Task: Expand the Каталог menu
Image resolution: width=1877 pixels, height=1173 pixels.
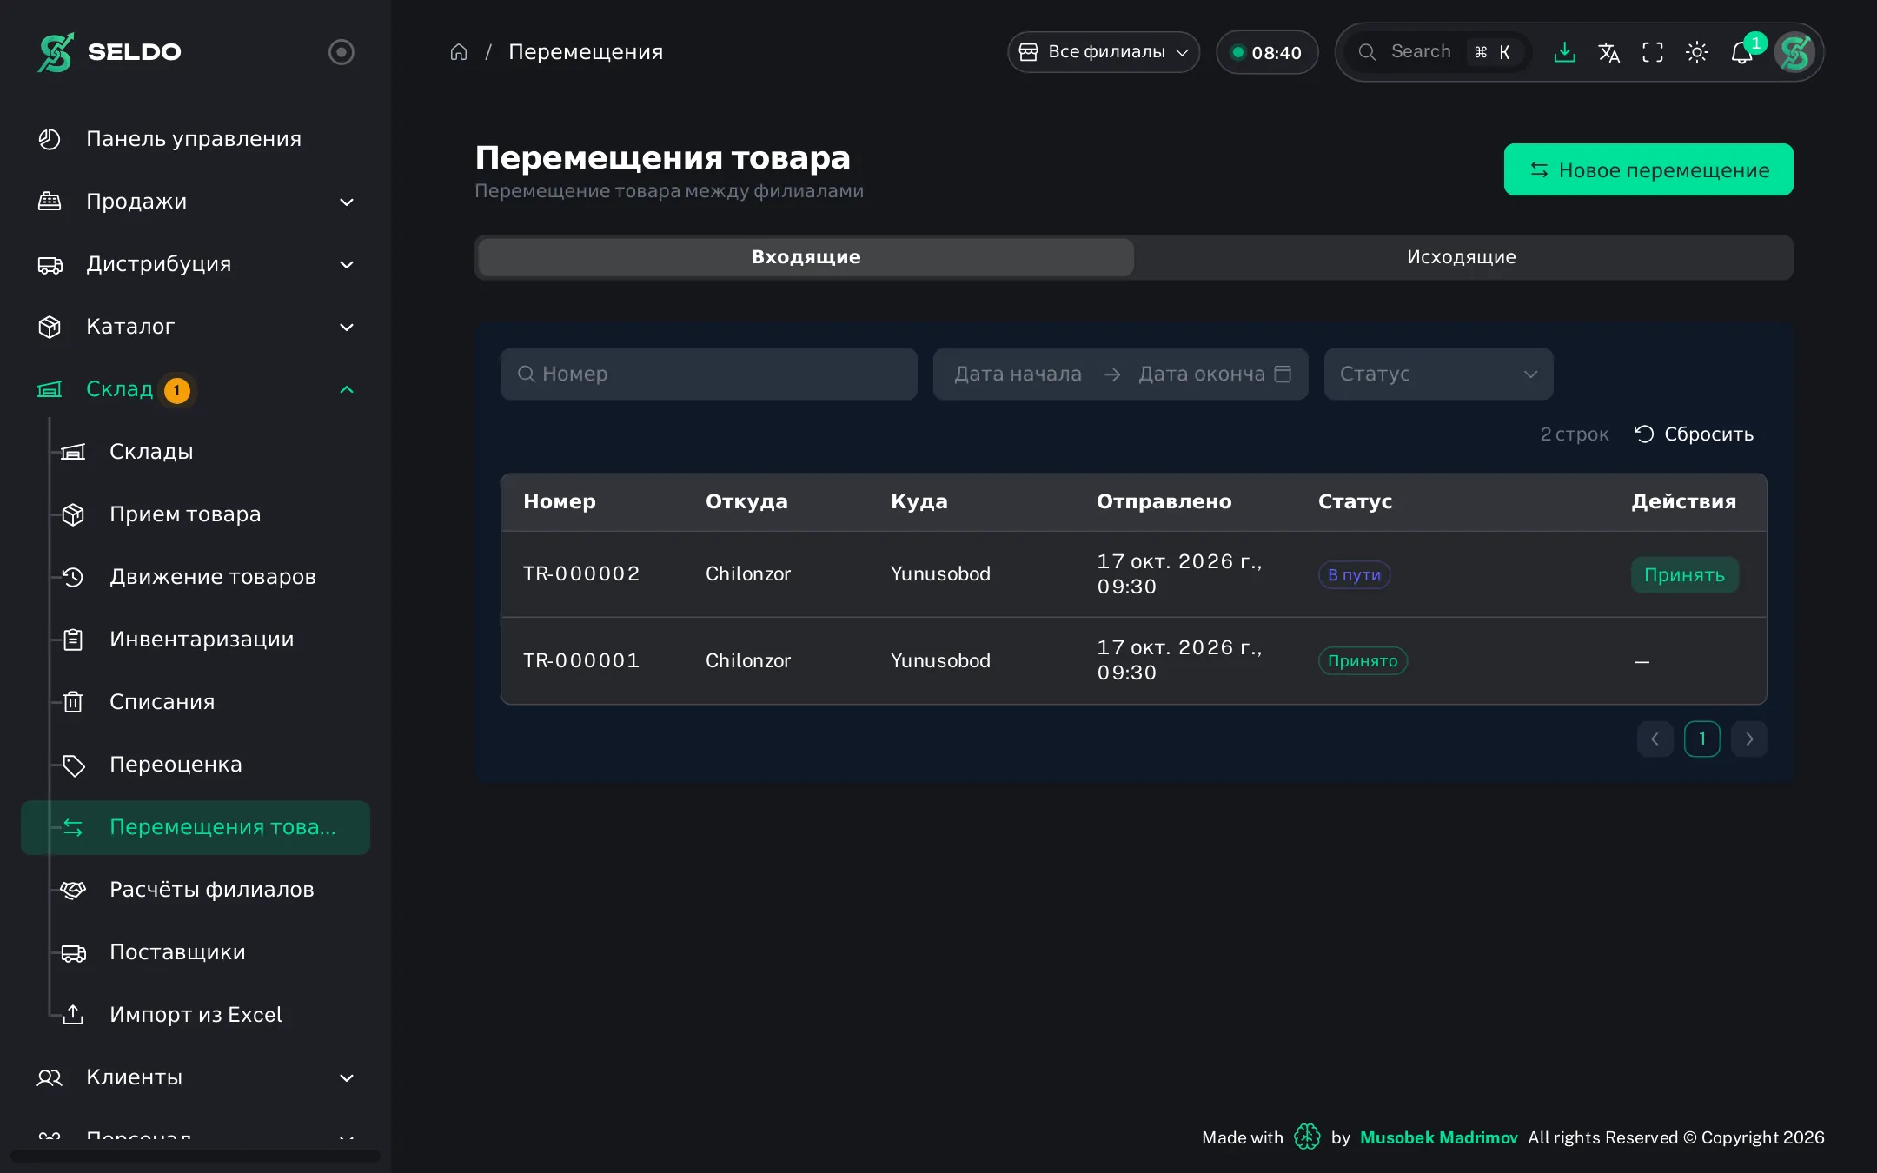Action: (196, 327)
